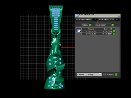Click the Gem Reporter title bar icon
The image size is (131, 98).
[x=76, y=16]
